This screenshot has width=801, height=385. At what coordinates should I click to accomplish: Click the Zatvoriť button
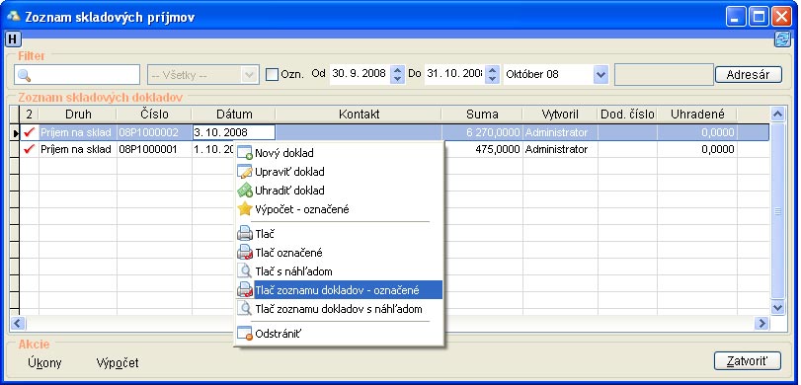pos(747,361)
